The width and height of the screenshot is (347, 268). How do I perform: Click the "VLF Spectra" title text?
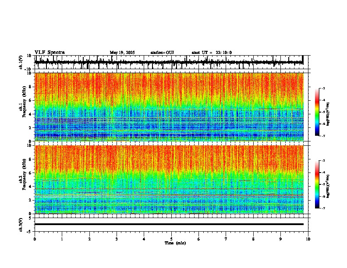[x=50, y=52]
